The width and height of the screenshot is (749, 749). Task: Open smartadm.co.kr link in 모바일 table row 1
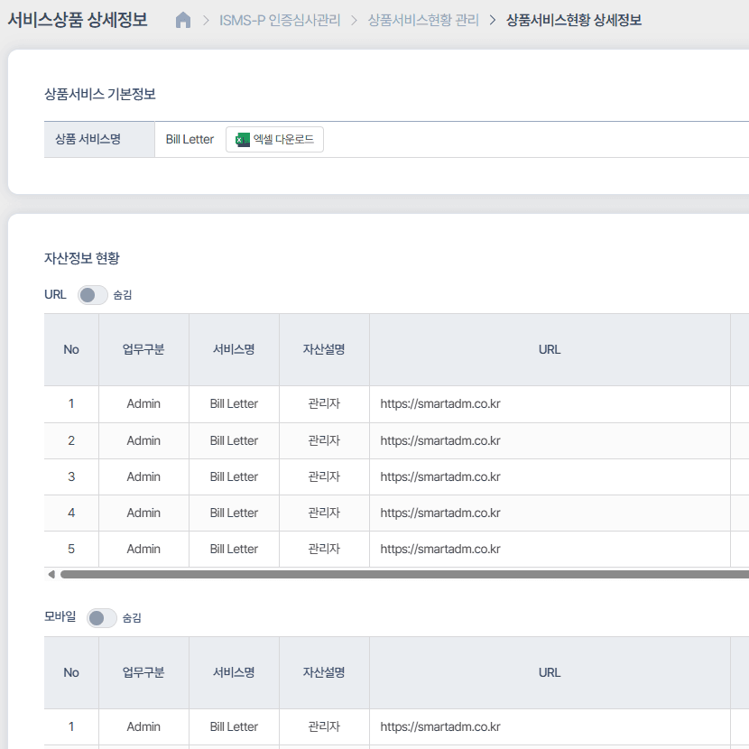pyautogui.click(x=440, y=727)
